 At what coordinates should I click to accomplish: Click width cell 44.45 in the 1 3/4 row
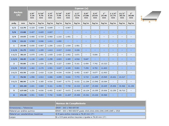[23, 59]
